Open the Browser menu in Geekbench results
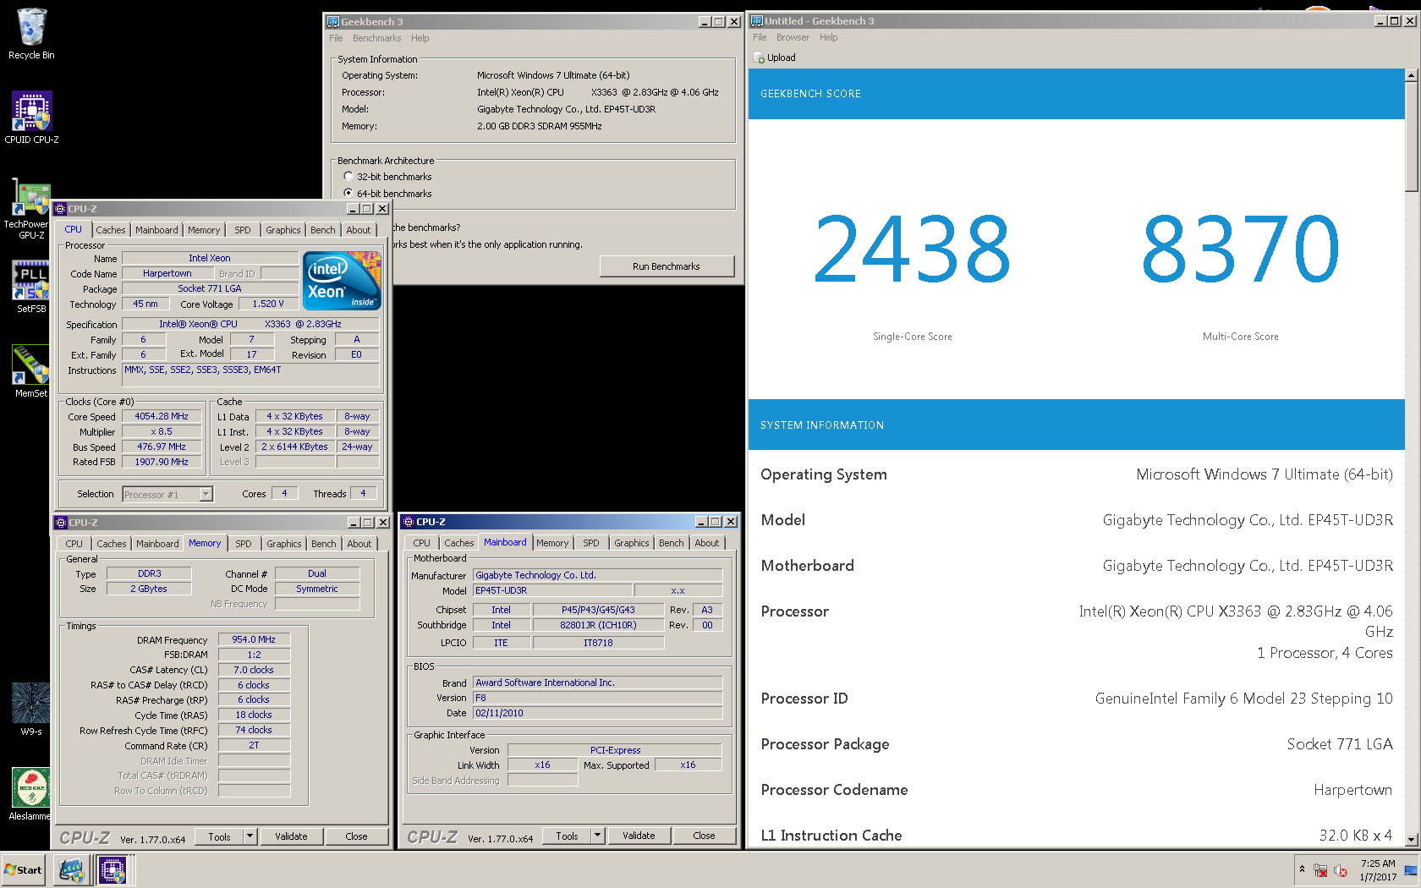Viewport: 1421px width, 888px height. [x=793, y=37]
